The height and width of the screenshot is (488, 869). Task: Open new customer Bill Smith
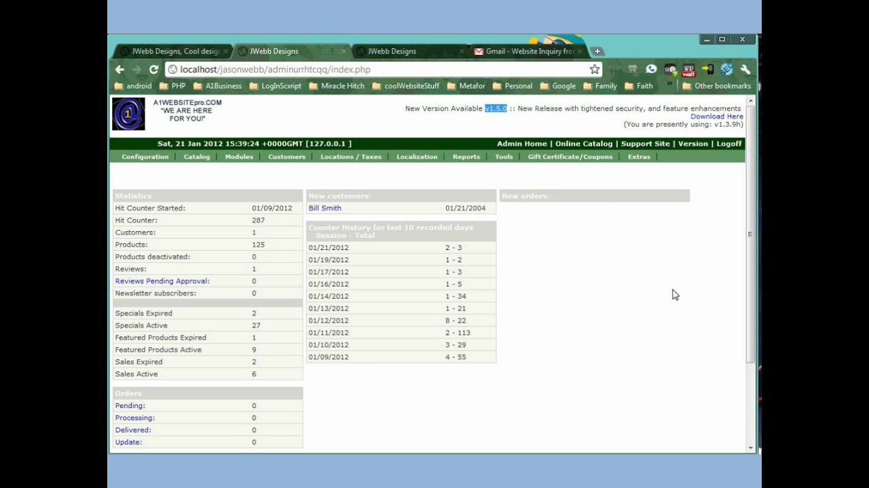(x=325, y=208)
